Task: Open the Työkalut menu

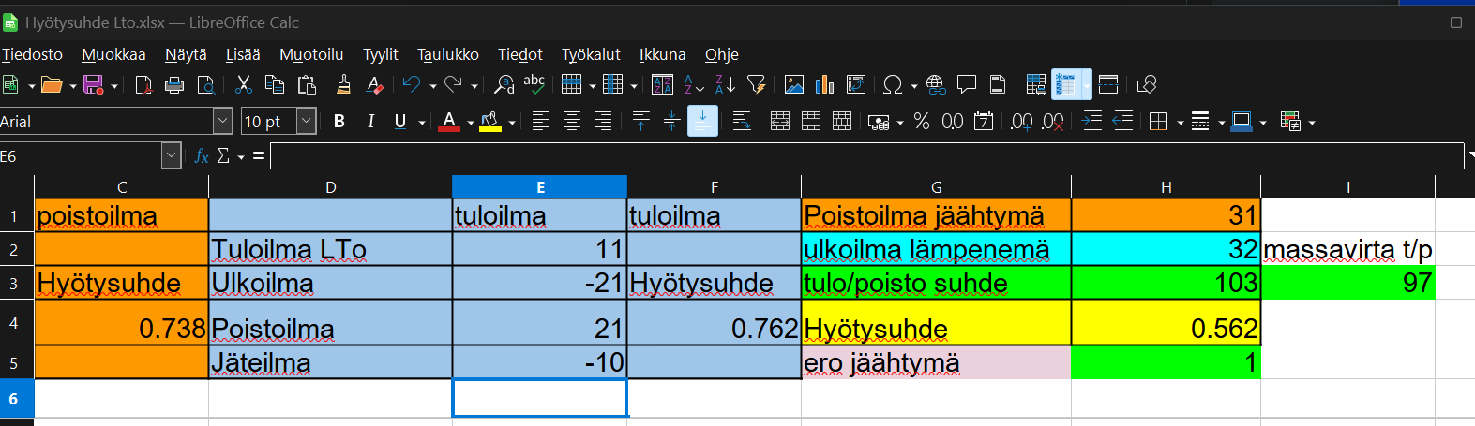Action: [591, 54]
